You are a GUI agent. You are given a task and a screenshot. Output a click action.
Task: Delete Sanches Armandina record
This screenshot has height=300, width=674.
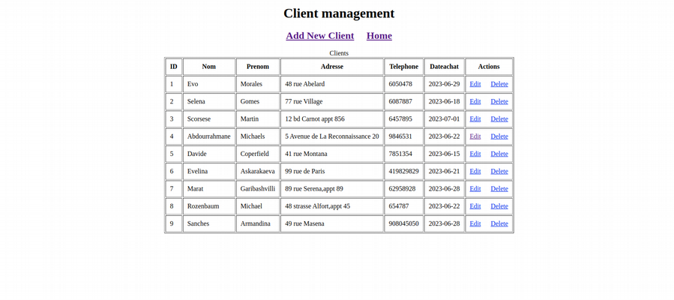(499, 223)
